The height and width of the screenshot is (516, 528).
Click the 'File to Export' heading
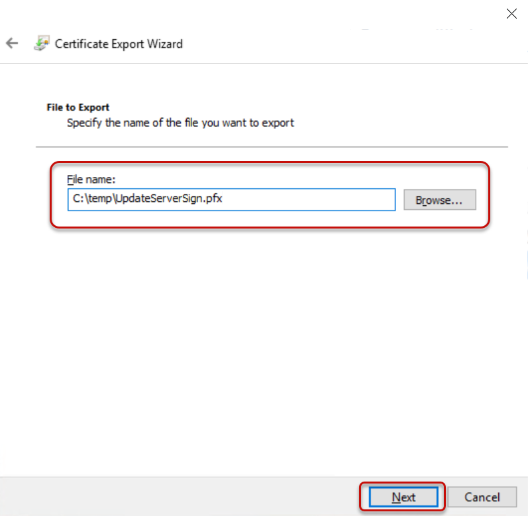tap(78, 107)
